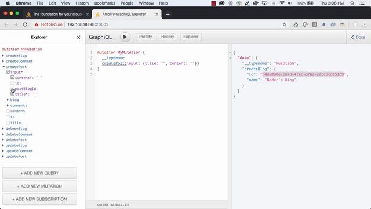Viewport: 371px width, 209px height.
Task: Click the Not Secure warning icon
Action: click(37, 24)
